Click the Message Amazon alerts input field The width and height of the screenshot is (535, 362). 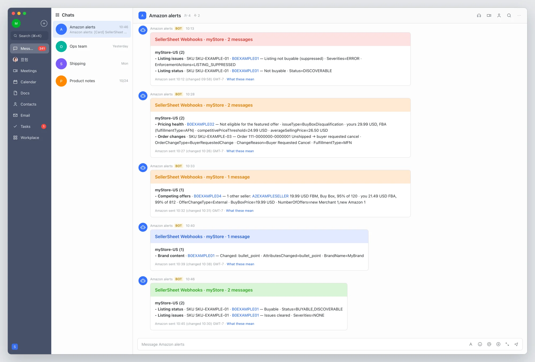[x=302, y=344]
